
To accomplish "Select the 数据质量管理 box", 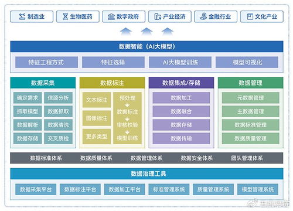I will point(250,138).
